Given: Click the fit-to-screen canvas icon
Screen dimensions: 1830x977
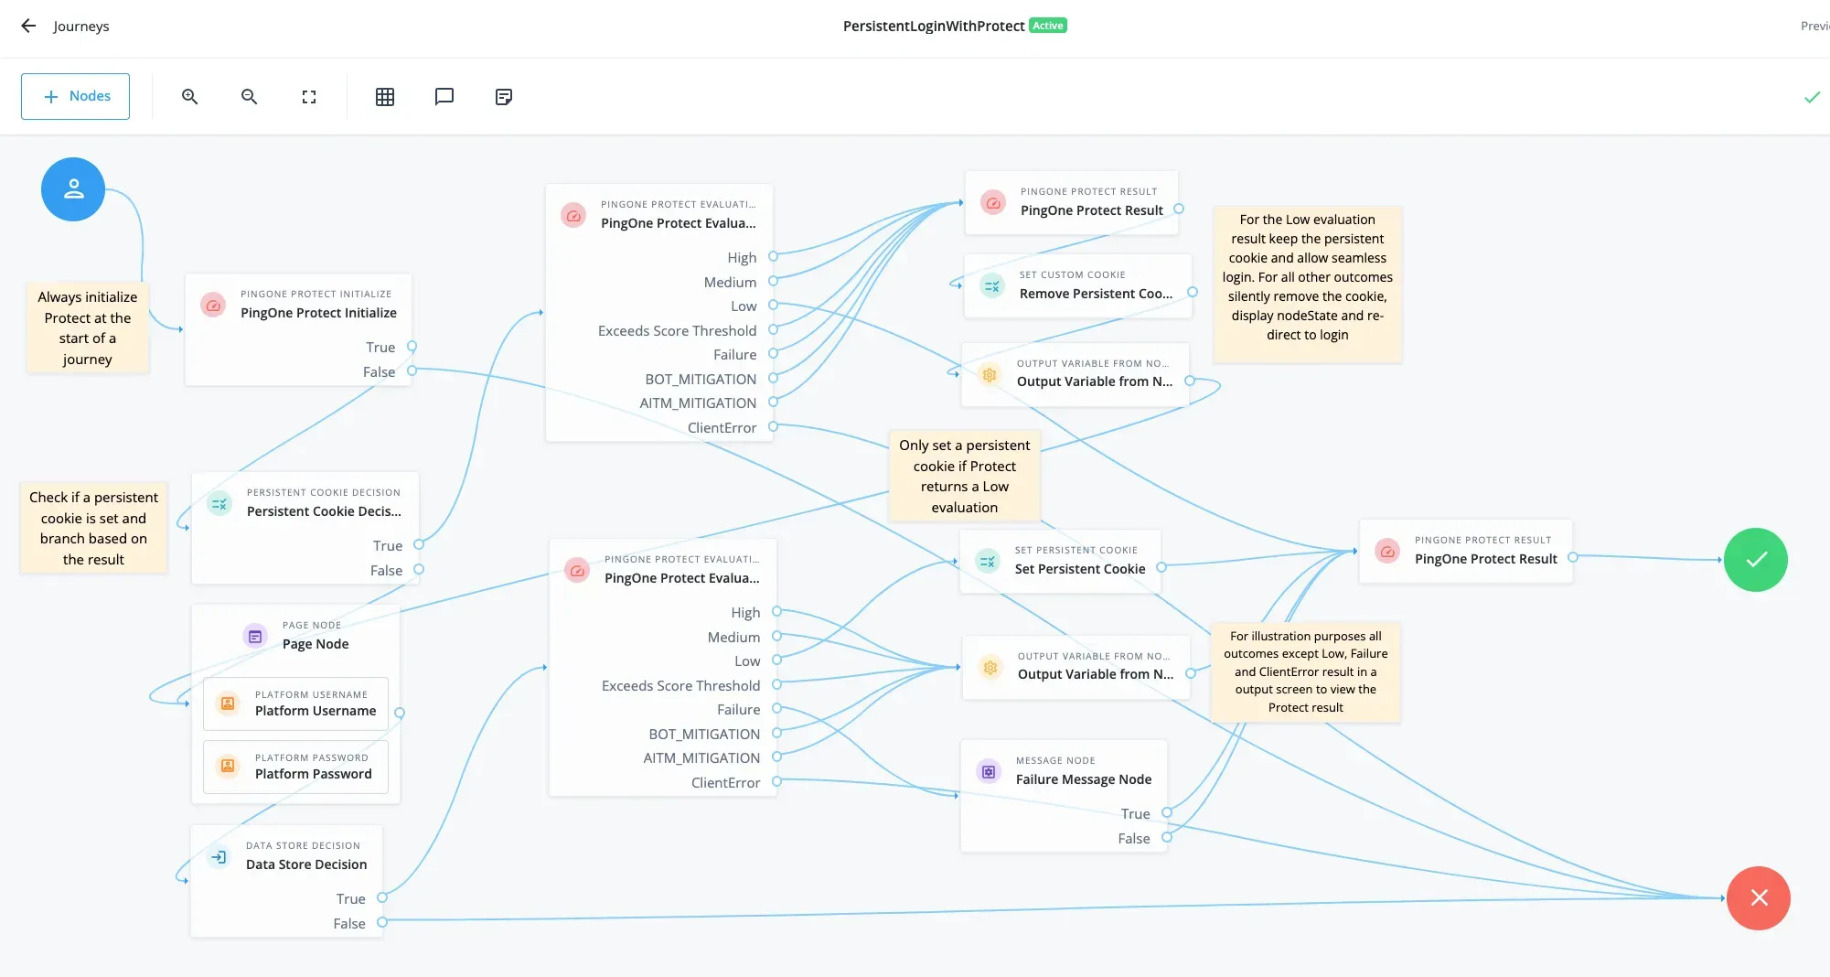Looking at the screenshot, I should (x=308, y=96).
